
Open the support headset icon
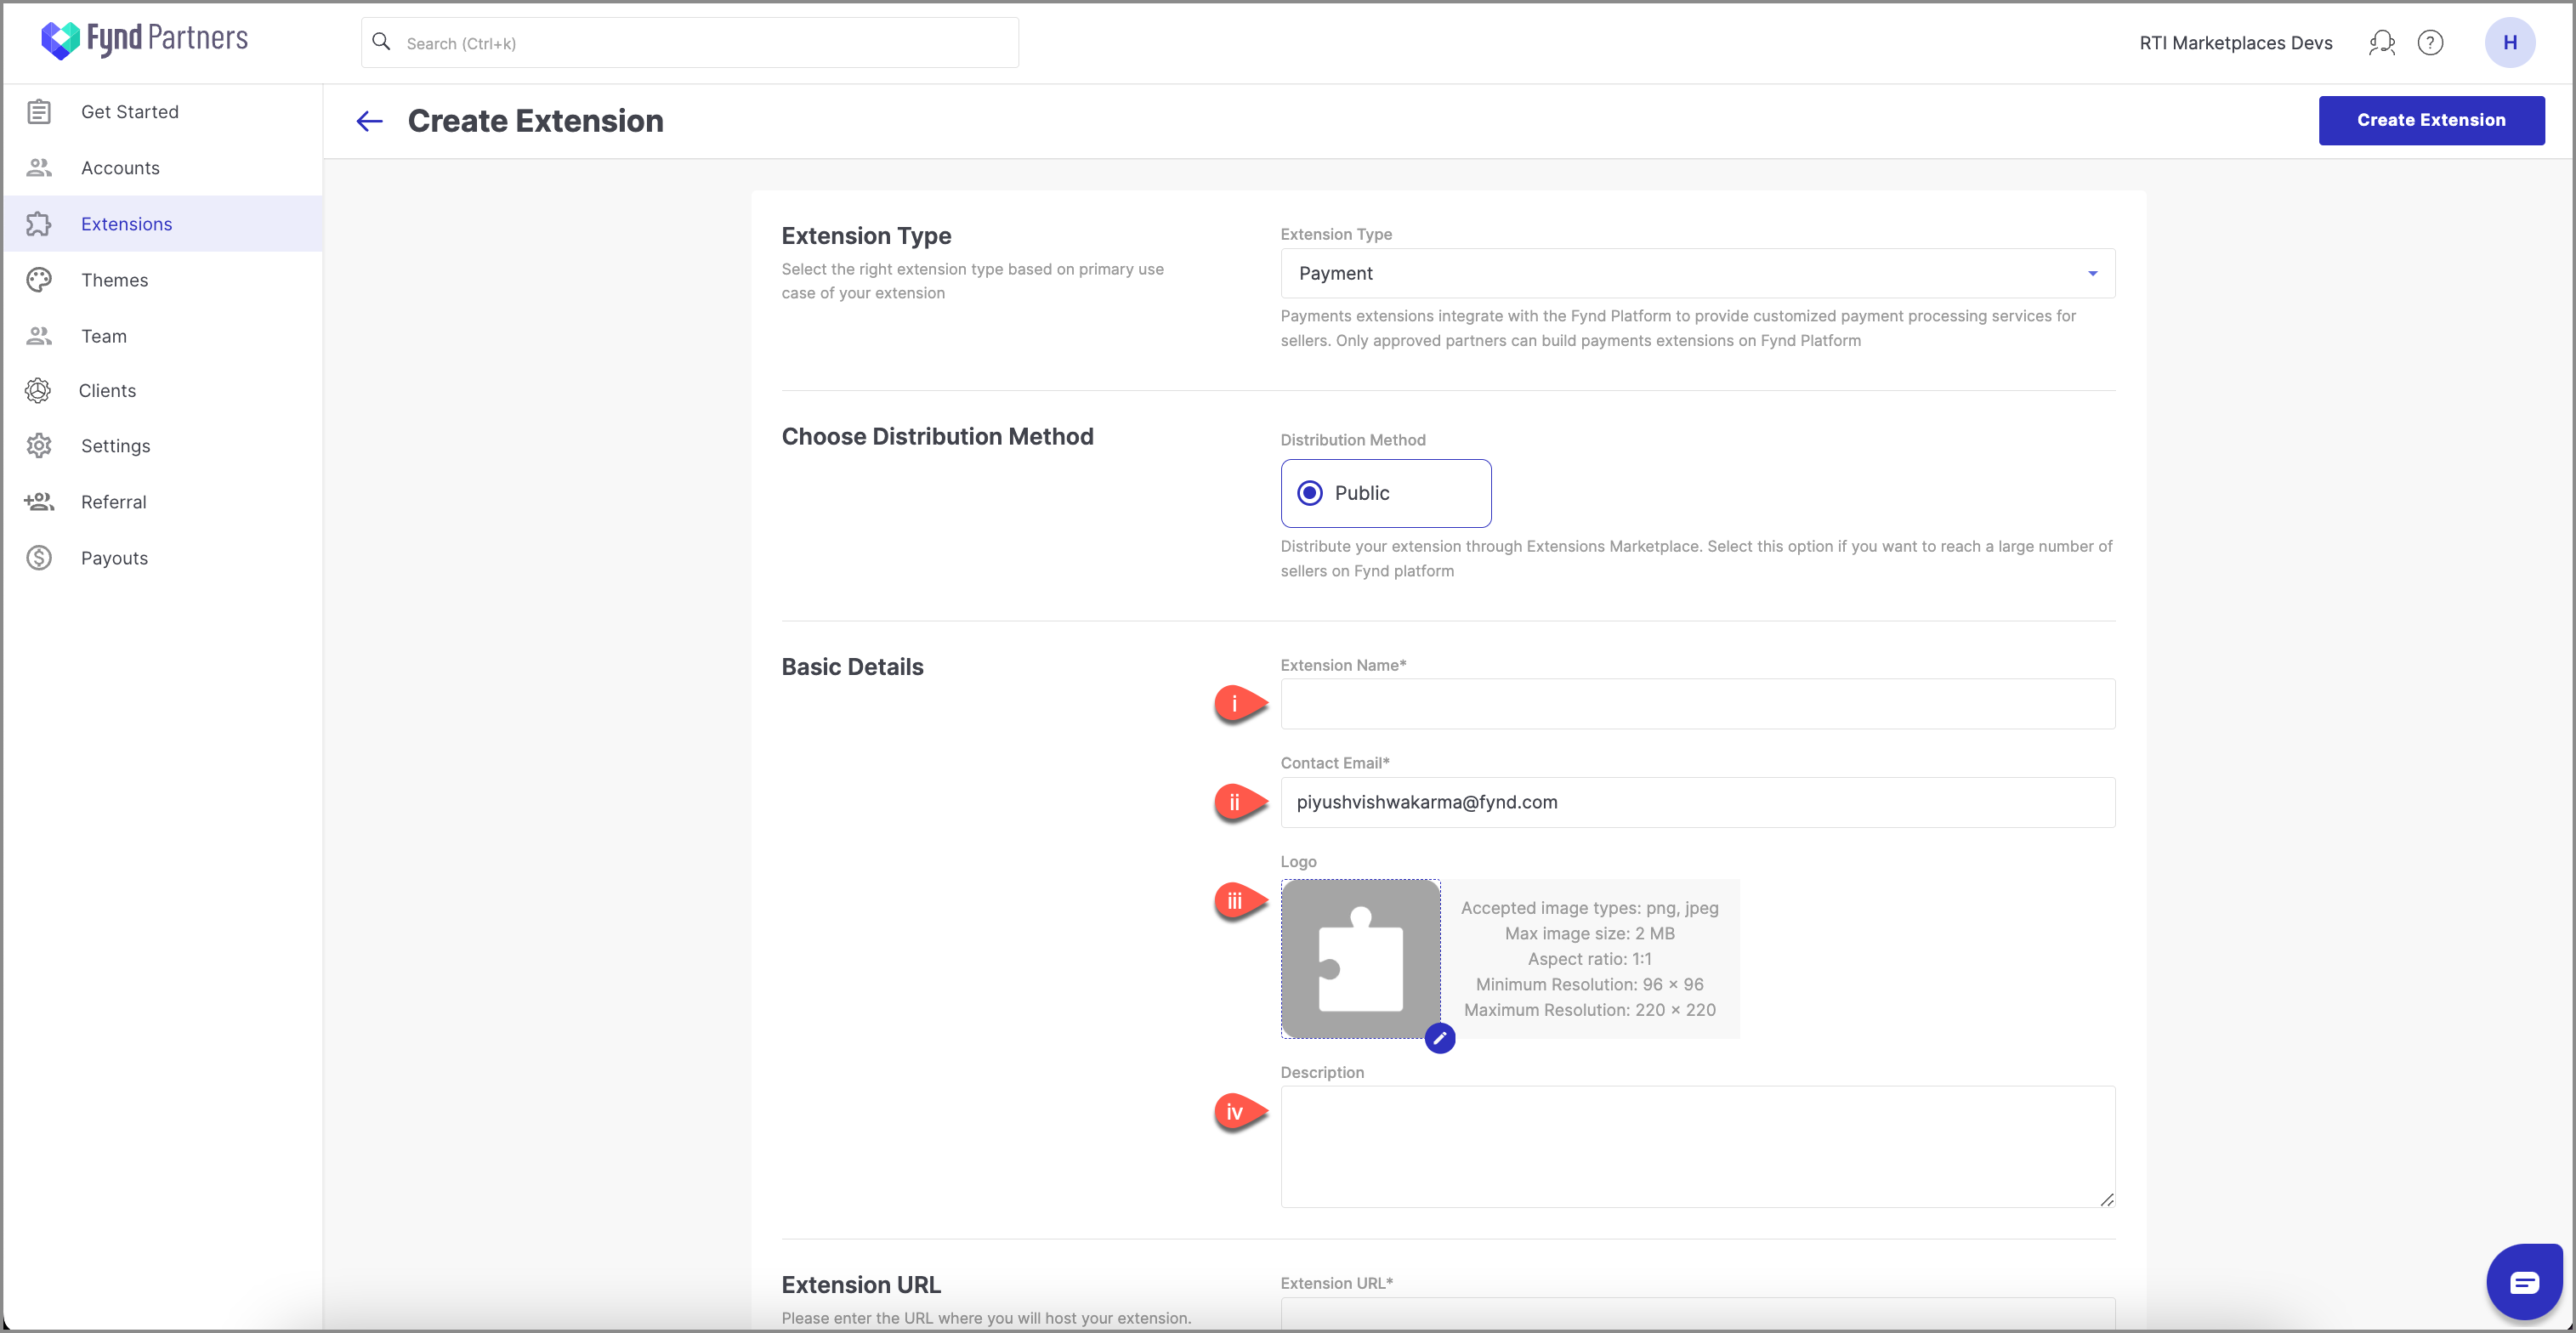tap(2381, 43)
